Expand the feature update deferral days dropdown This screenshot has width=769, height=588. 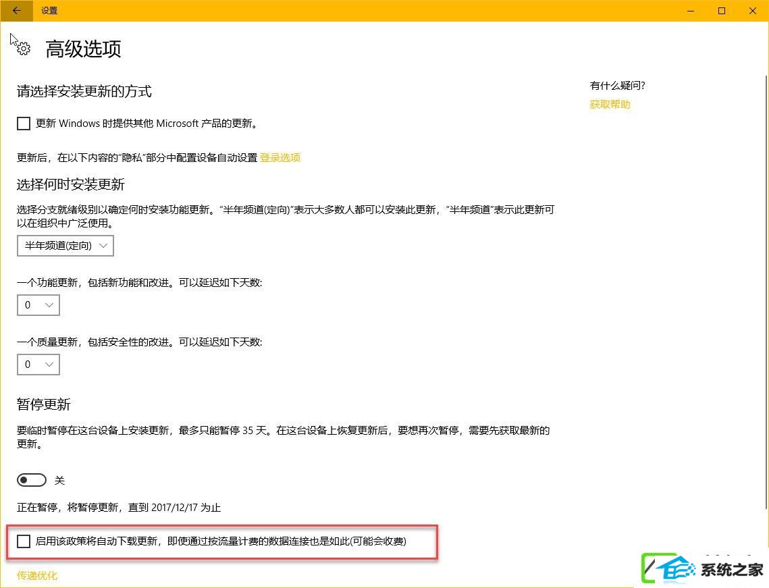point(38,305)
